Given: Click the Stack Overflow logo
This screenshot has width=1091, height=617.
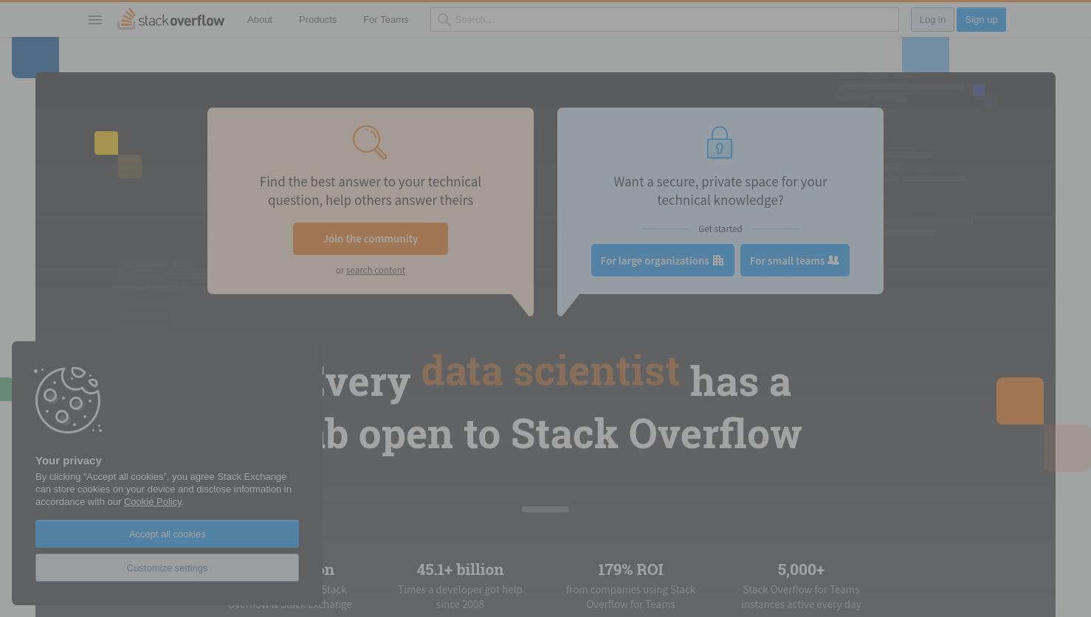Looking at the screenshot, I should pyautogui.click(x=171, y=19).
